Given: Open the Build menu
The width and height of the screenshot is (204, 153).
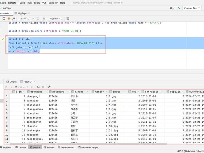Looking at the screenshot, I should point(22,3).
